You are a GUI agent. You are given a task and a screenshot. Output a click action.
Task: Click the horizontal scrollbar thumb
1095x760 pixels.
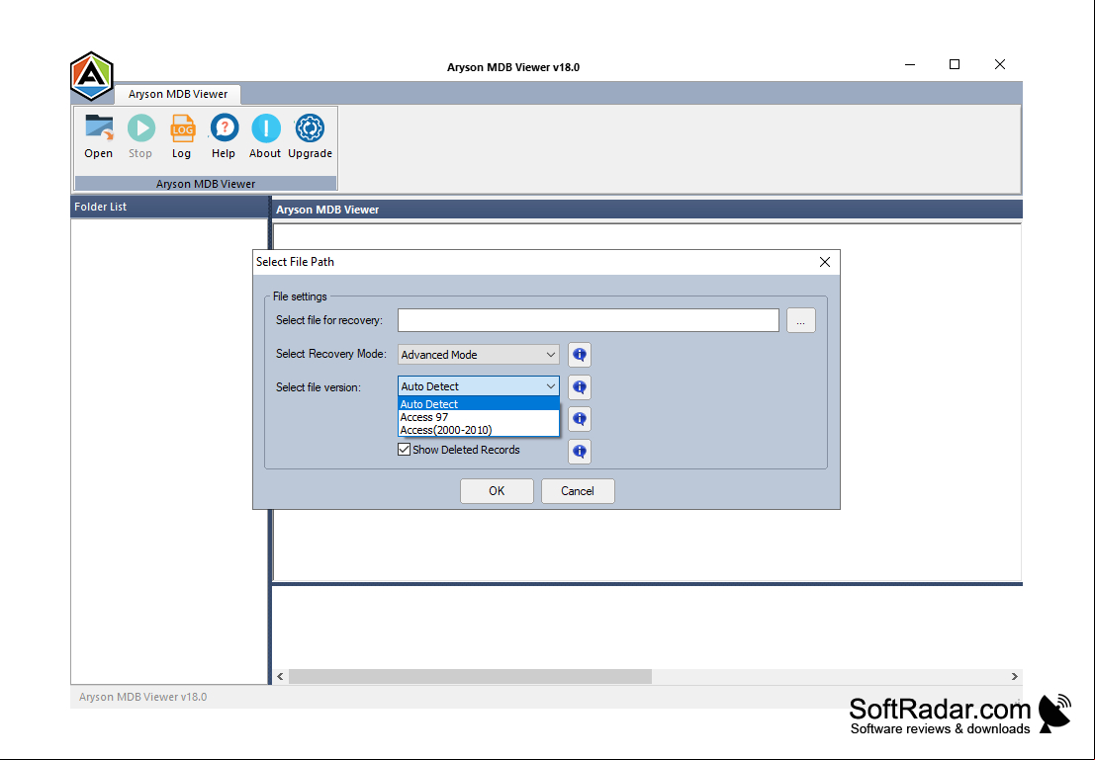tap(470, 676)
